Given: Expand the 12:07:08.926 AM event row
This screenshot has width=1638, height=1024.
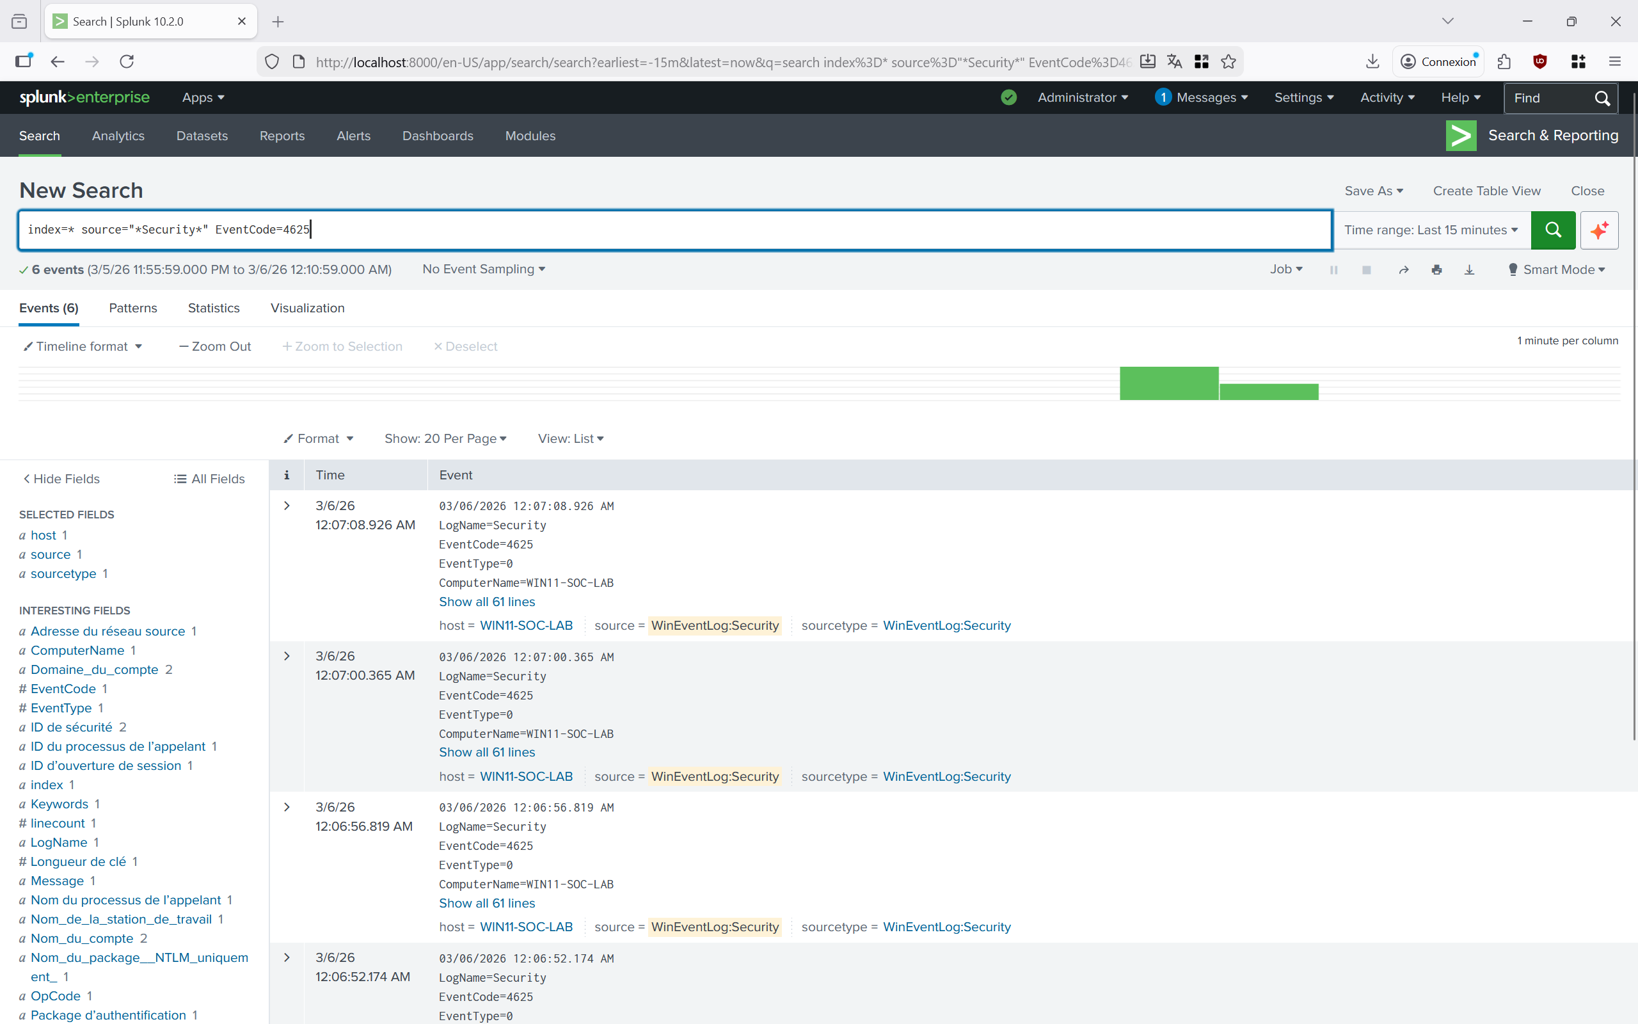Looking at the screenshot, I should pyautogui.click(x=286, y=505).
